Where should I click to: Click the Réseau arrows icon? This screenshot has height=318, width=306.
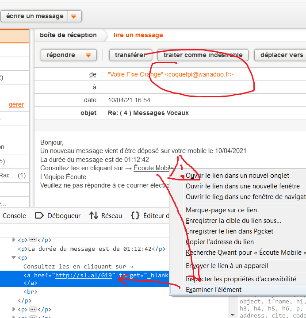(94, 215)
